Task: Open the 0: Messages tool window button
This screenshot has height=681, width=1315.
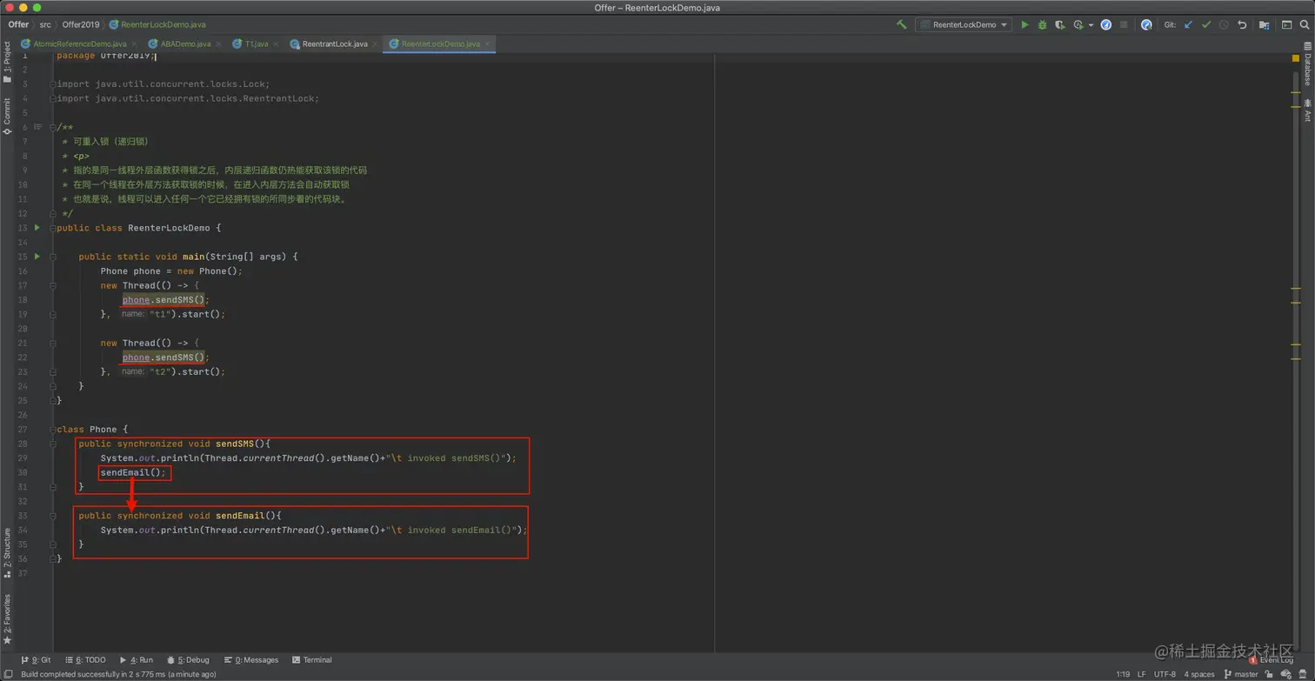Action: [x=251, y=660]
